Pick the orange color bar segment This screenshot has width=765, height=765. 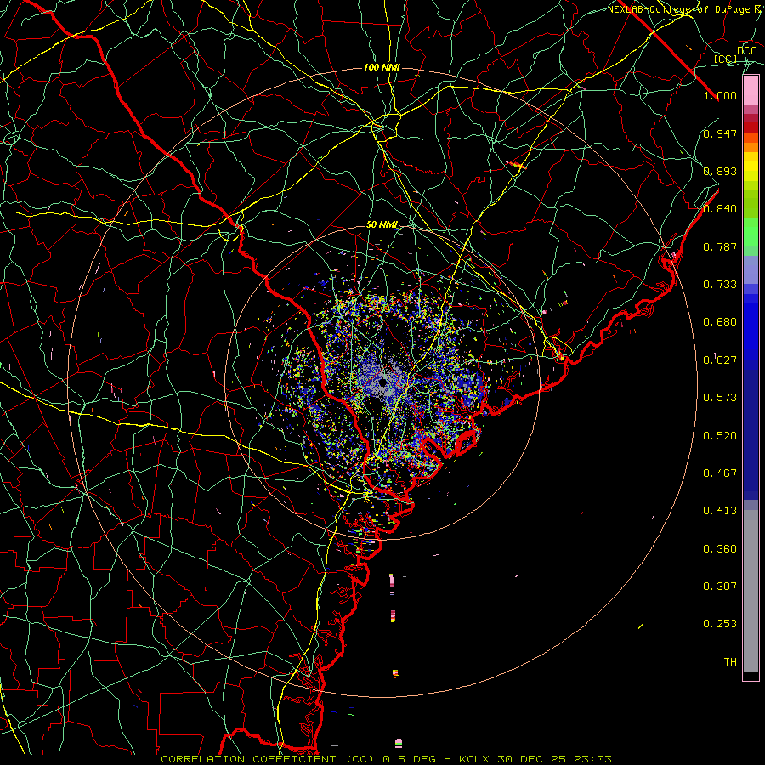coord(751,147)
